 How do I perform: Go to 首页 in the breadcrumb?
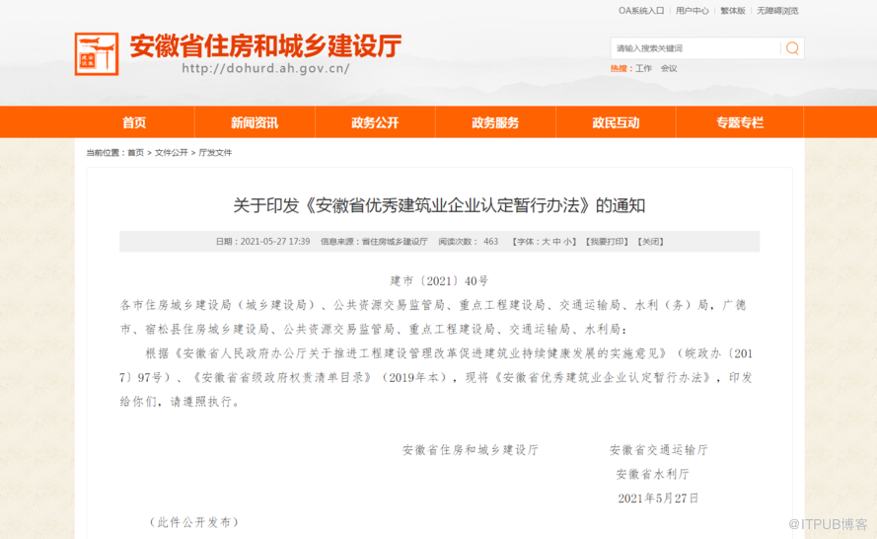pyautogui.click(x=136, y=152)
